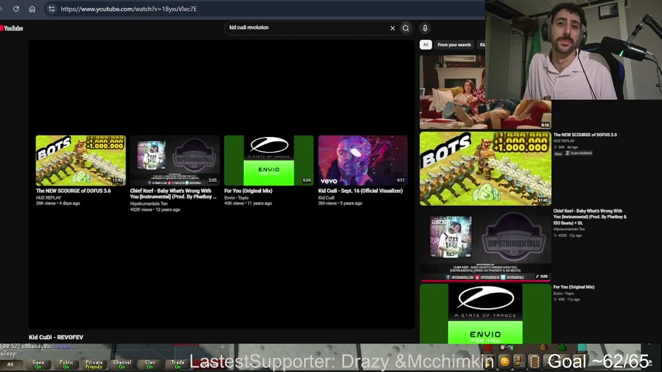Toggle the Private chat filter
Viewport: 662px width, 372px height.
94,365
